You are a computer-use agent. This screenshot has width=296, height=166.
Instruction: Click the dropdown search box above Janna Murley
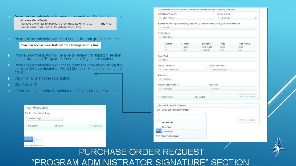tap(184, 118)
